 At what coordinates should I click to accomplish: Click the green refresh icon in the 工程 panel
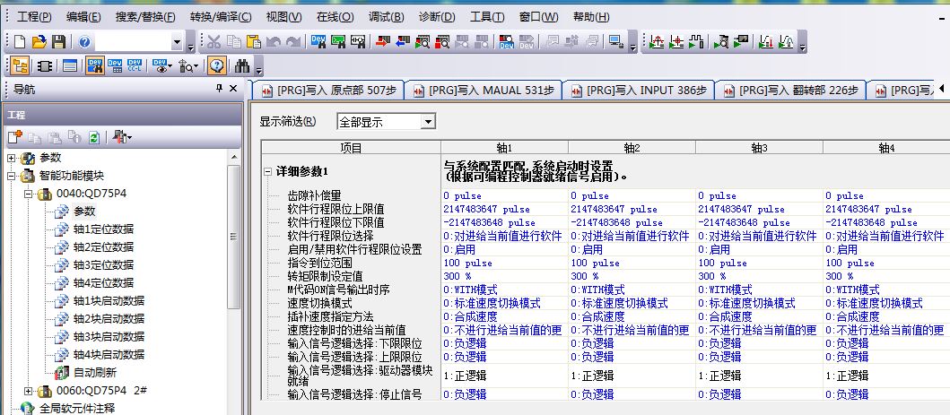click(93, 136)
